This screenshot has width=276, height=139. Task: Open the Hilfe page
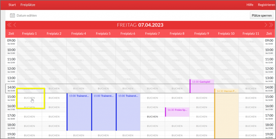[x=250, y=5]
